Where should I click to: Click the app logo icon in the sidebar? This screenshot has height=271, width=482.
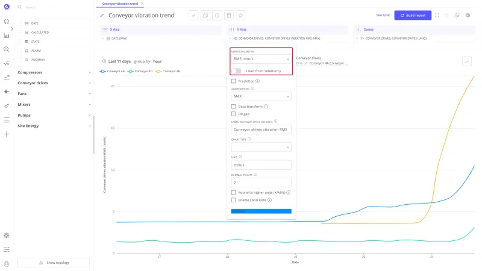[7, 7]
